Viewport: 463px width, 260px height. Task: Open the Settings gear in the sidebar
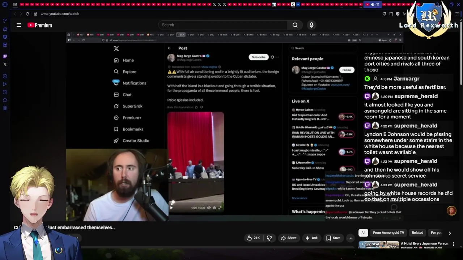pyautogui.click(x=5, y=108)
